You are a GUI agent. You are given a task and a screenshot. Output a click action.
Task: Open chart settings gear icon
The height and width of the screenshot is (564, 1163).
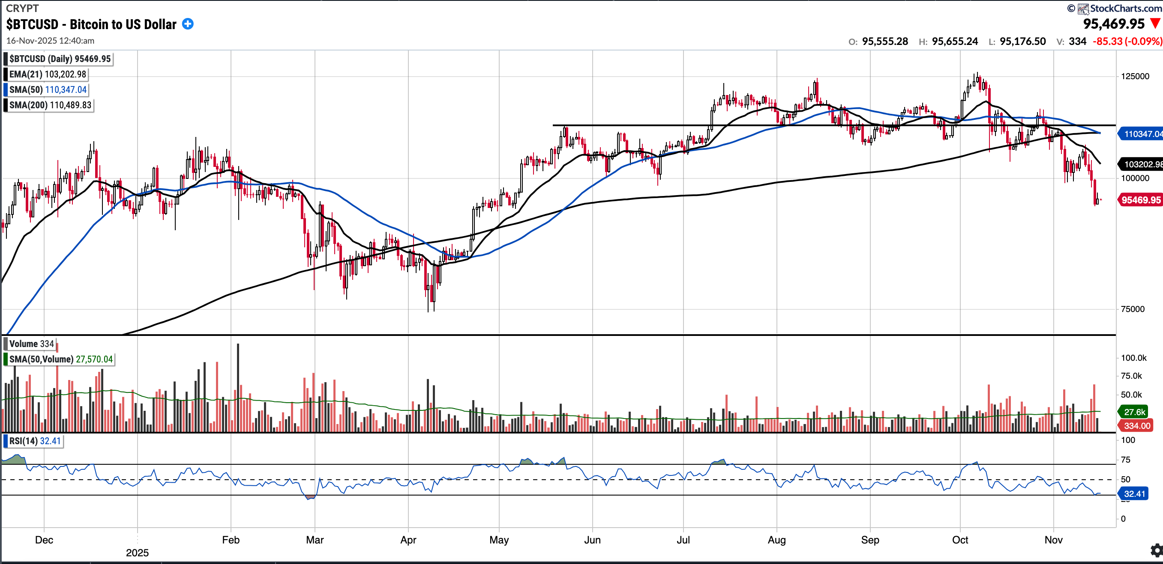point(1156,550)
